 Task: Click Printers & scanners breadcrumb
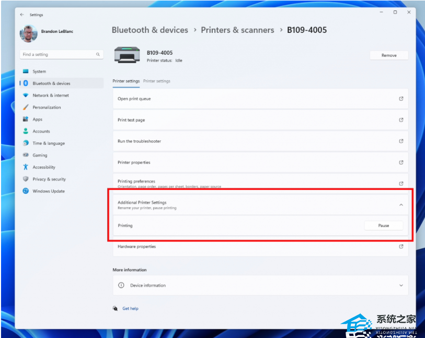pyautogui.click(x=237, y=30)
